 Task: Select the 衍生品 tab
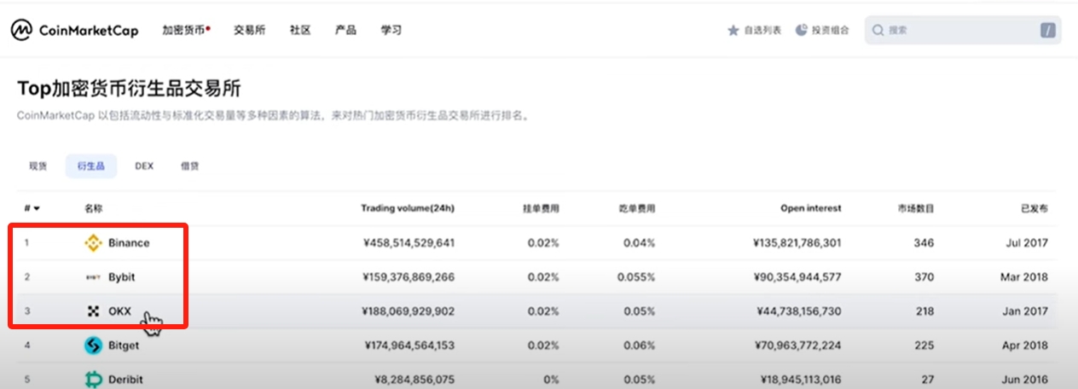click(91, 166)
